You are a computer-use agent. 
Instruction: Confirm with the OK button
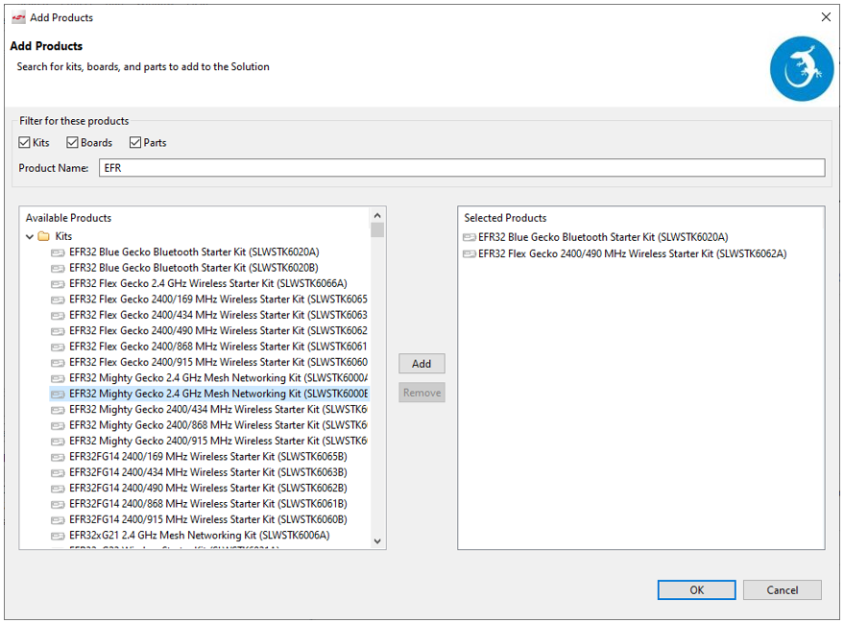pos(696,590)
